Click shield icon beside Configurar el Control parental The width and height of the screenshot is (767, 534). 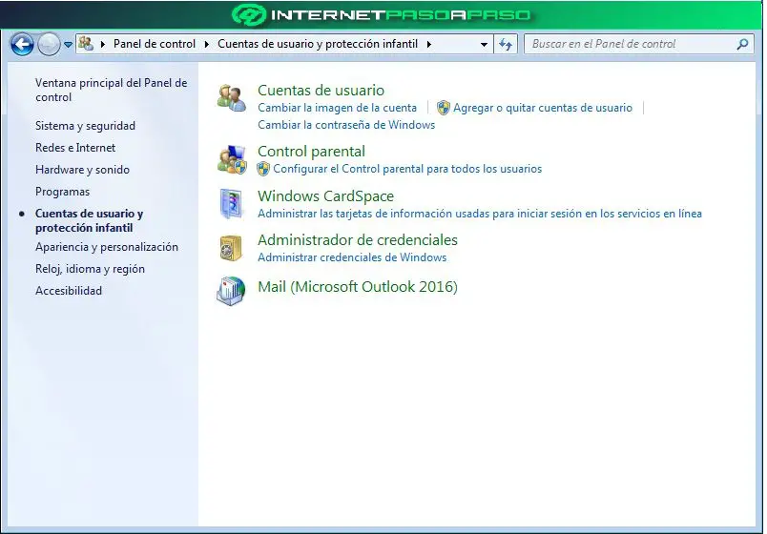coord(263,169)
